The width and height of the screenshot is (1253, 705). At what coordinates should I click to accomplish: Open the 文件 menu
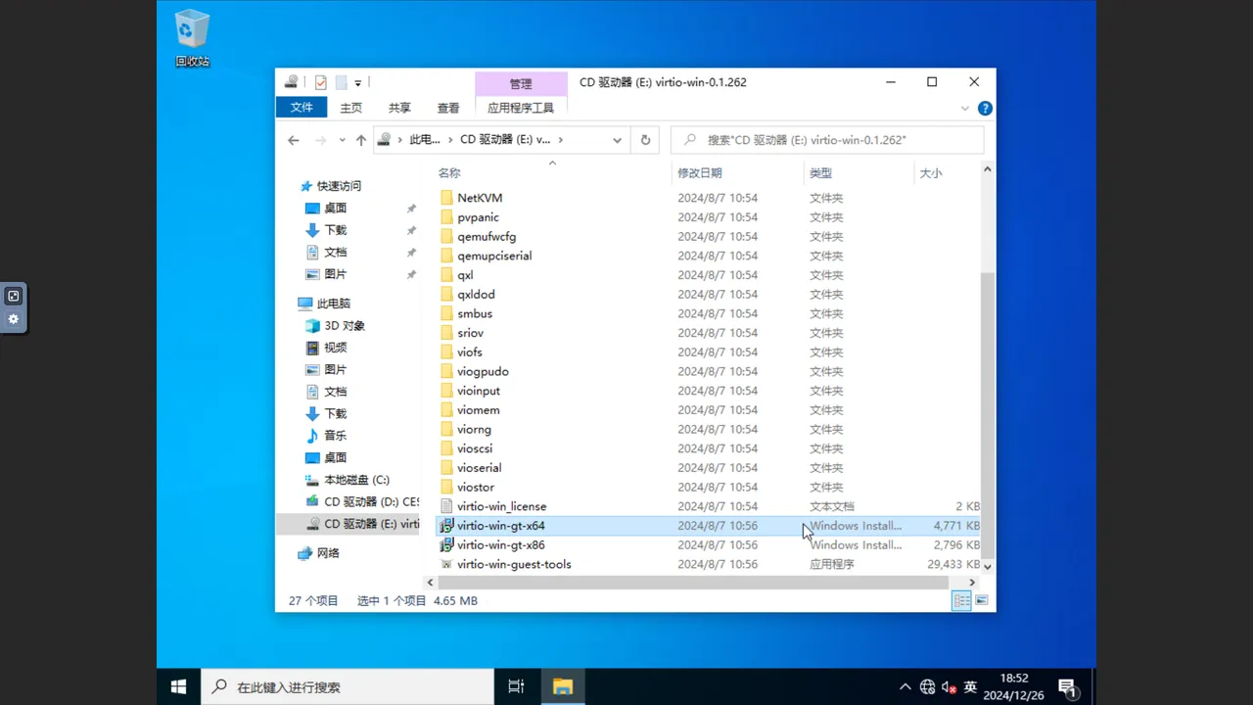[x=302, y=108]
